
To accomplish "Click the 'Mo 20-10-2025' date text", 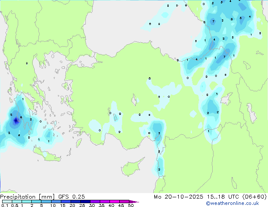I will 178,197.
